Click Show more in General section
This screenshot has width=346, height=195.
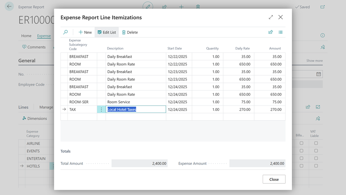(314, 61)
